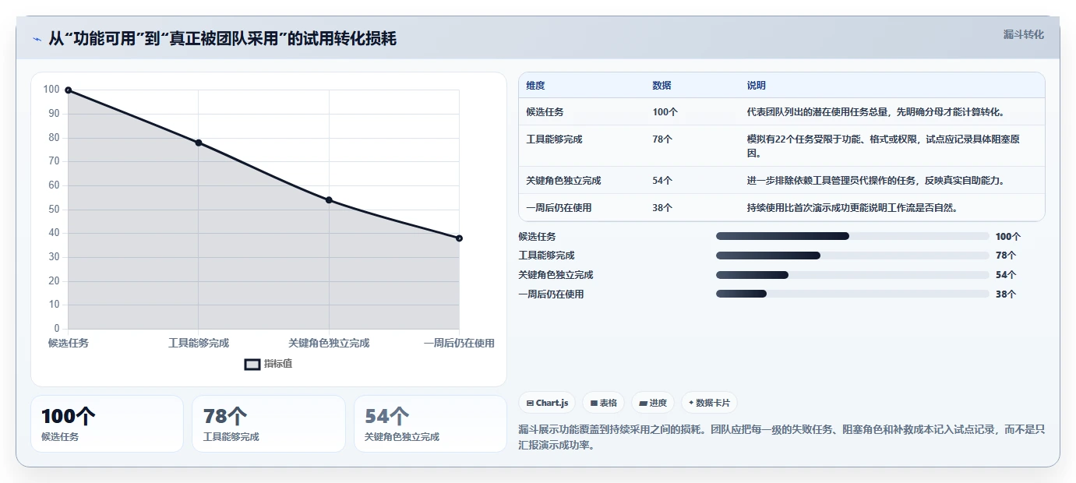The width and height of the screenshot is (1076, 483).
Task: Click the 54个 value in the table
Action: coord(662,181)
